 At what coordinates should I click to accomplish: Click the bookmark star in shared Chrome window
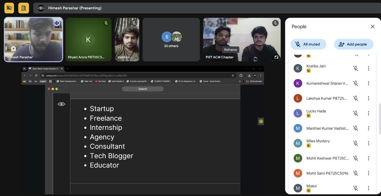tap(233, 76)
